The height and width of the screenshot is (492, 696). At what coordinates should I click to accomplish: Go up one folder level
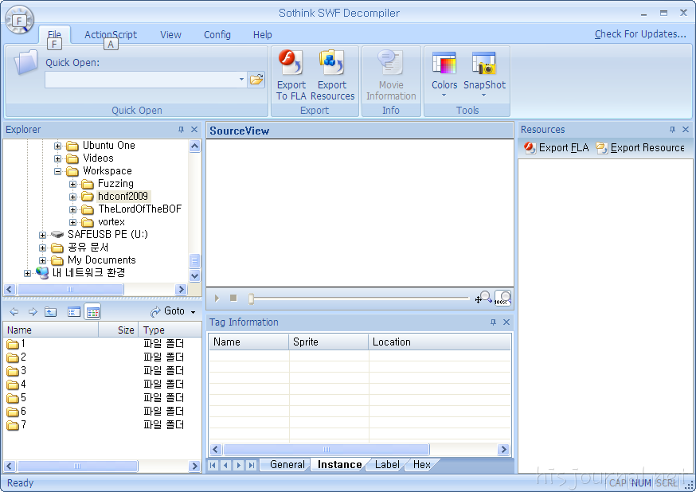click(x=51, y=312)
